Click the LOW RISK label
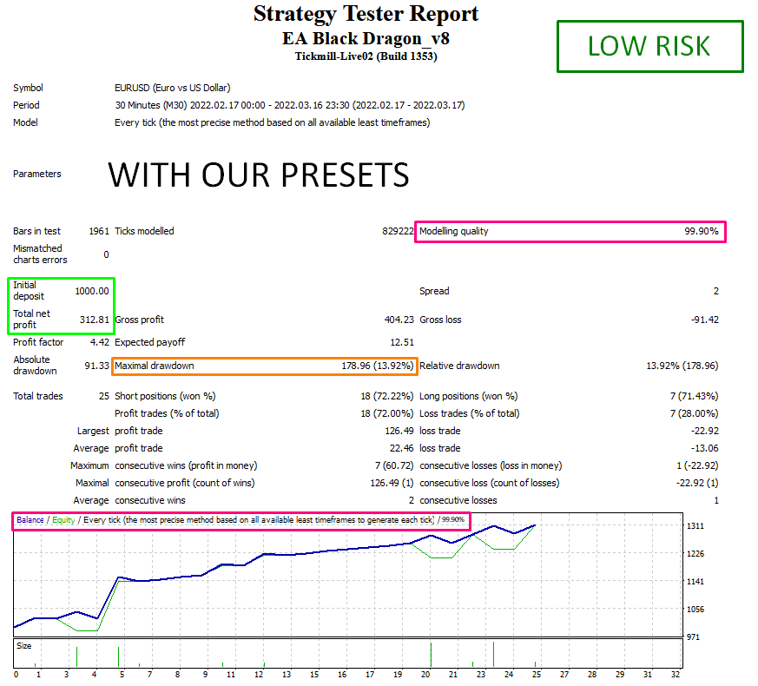 click(x=649, y=46)
